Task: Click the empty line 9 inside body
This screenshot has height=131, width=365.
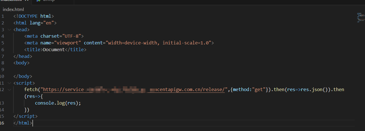Action: point(85,69)
